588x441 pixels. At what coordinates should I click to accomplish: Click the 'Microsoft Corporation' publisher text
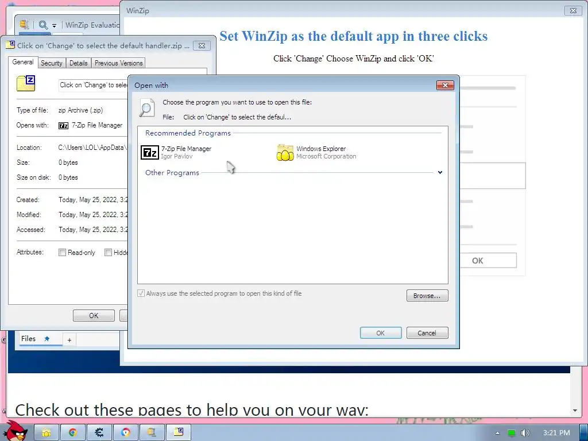point(326,156)
